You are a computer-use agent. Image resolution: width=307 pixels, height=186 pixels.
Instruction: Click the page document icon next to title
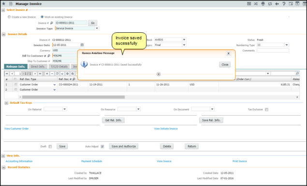(x=11, y=4)
